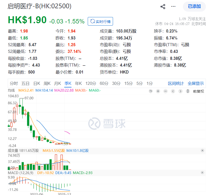Zoom in the chart with plus icon
This screenshot has width=209, height=195.
click(158, 91)
